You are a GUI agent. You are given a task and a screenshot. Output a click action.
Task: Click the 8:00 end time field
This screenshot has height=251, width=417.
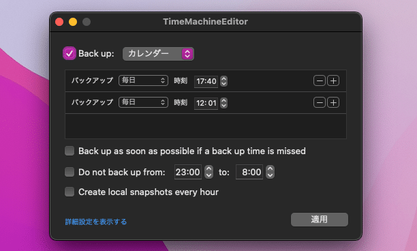(x=249, y=172)
